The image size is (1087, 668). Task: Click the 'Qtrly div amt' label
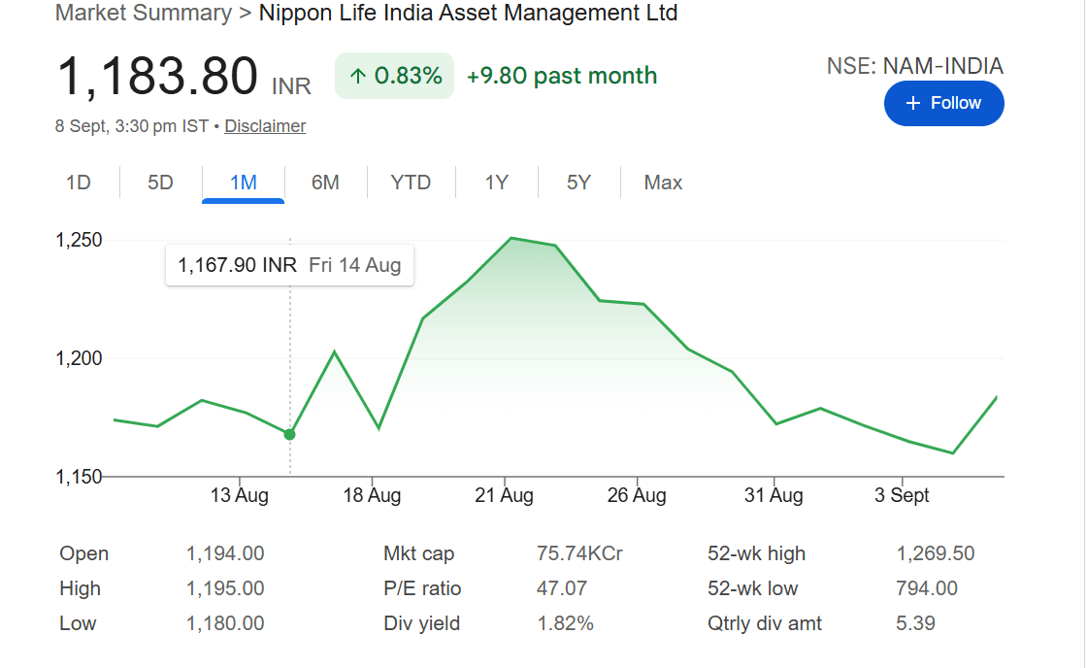click(765, 623)
